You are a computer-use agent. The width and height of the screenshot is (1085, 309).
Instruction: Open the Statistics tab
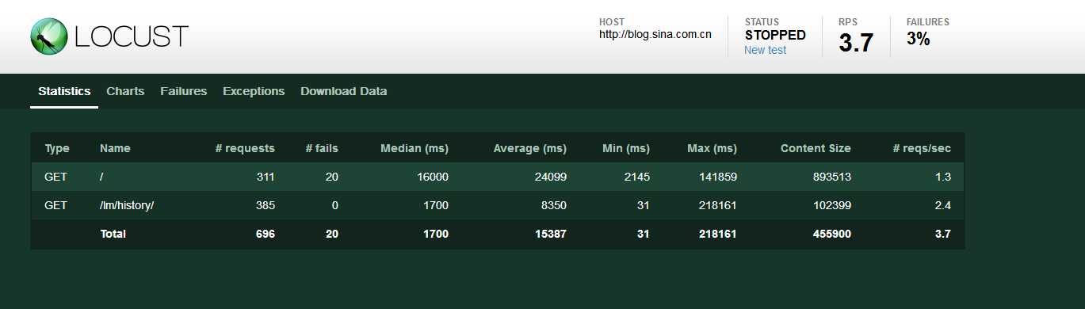[64, 91]
